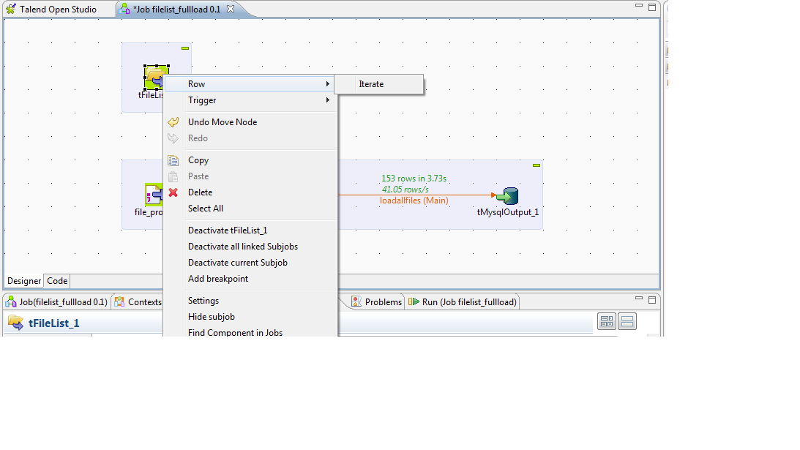Switch to the Designer tab

pyautogui.click(x=24, y=281)
